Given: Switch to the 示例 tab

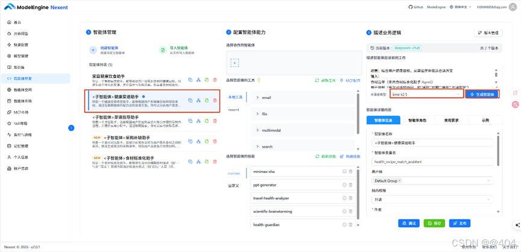Looking at the screenshot, I should 485,121.
